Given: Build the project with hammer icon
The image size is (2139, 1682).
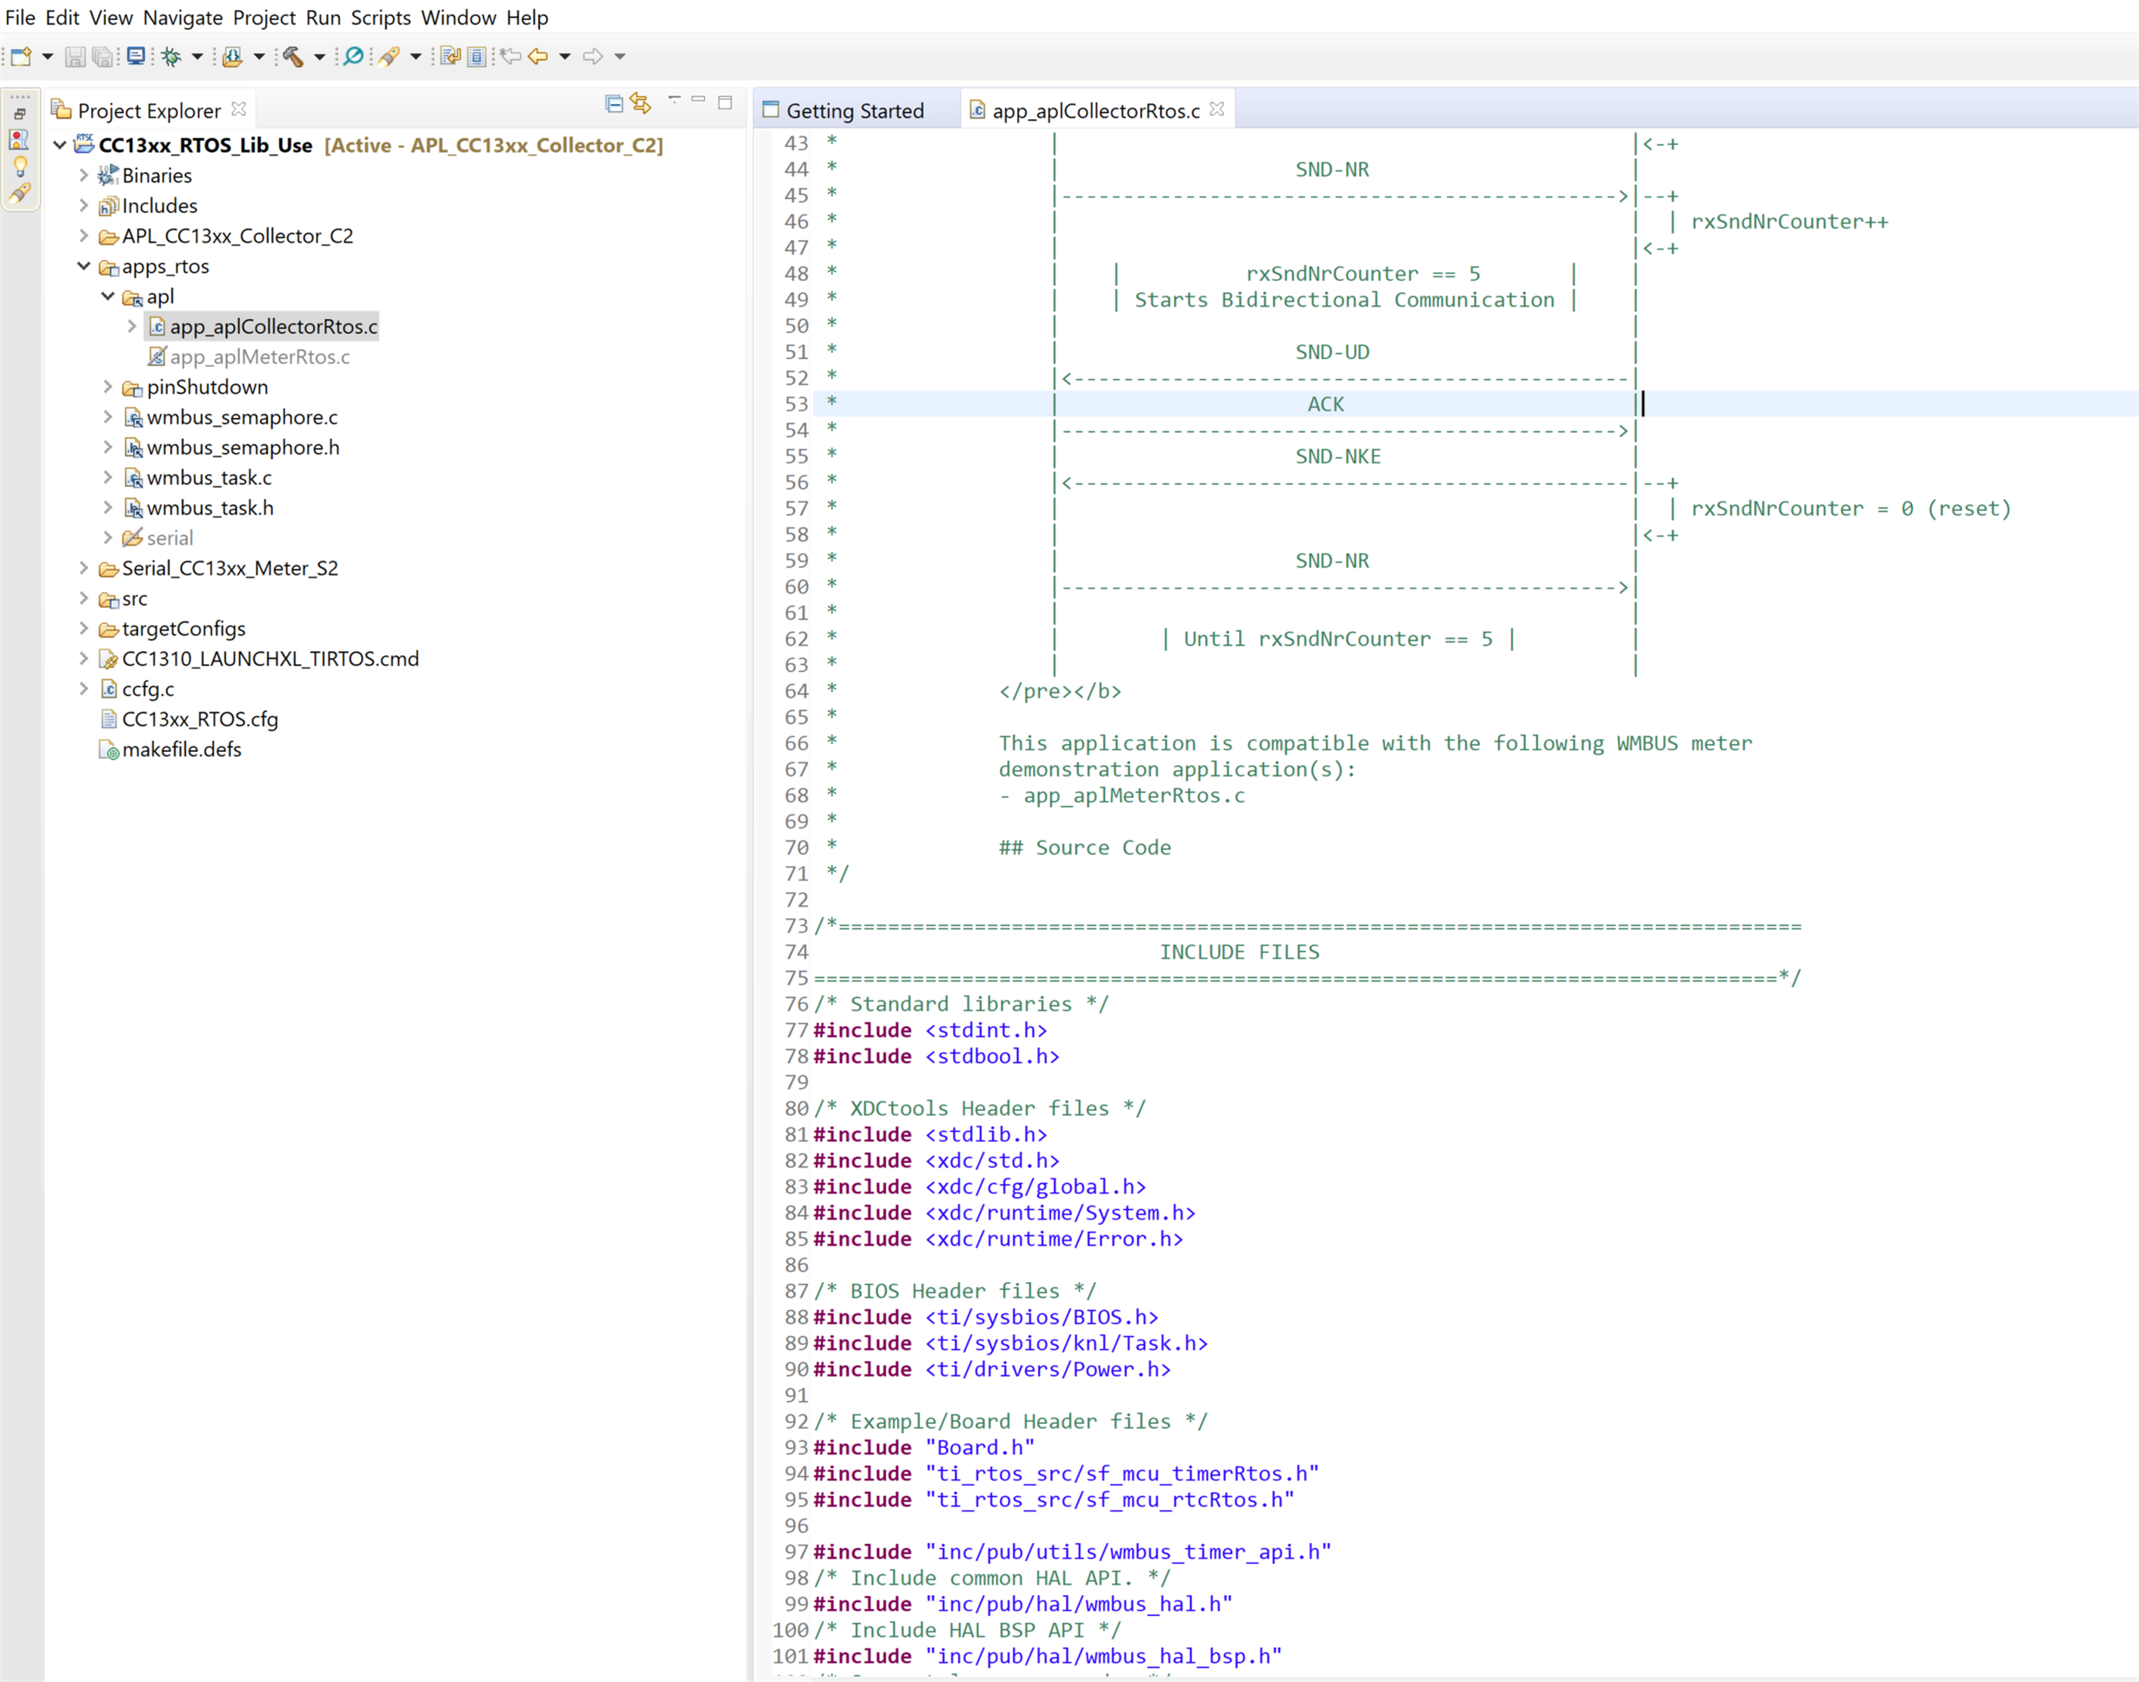Looking at the screenshot, I should tap(292, 57).
